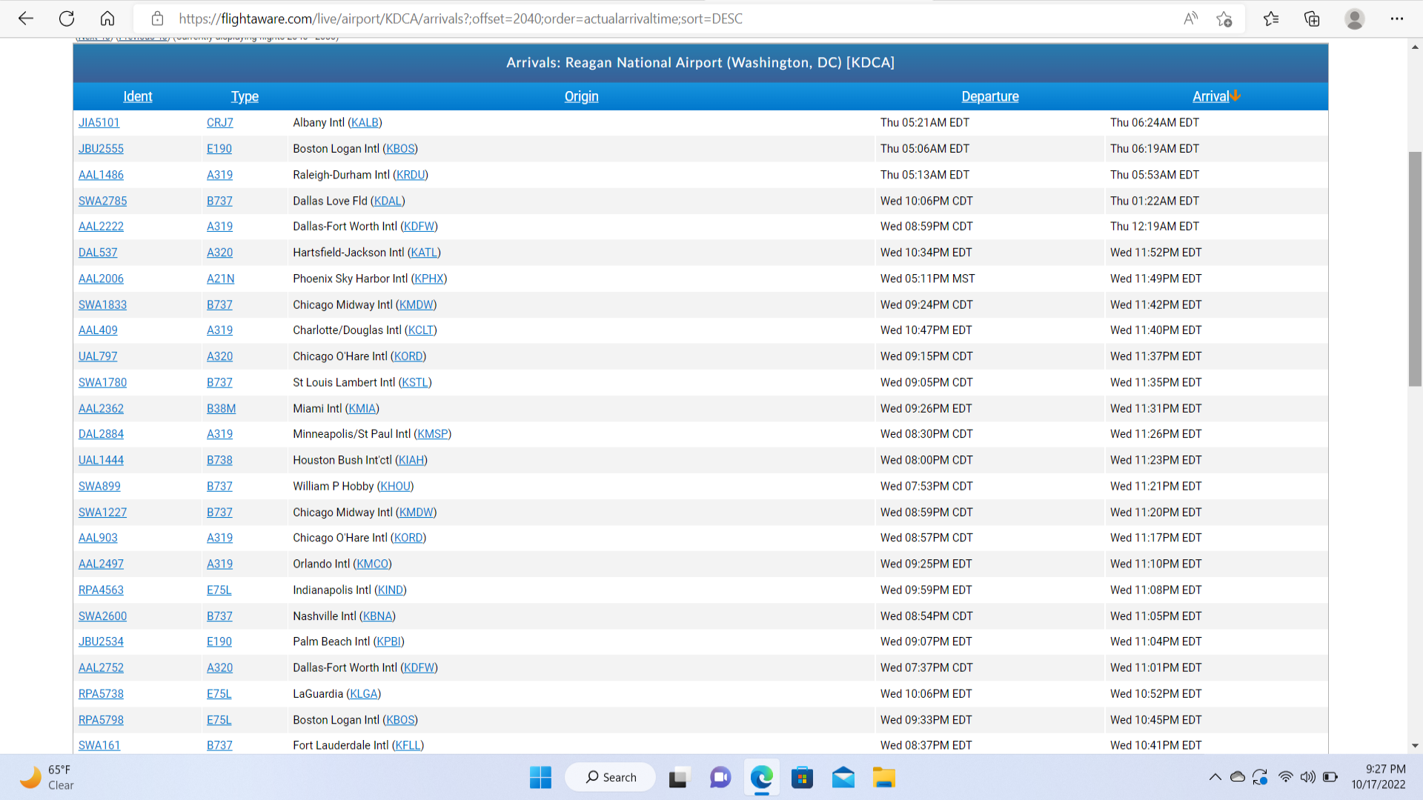Image resolution: width=1423 pixels, height=800 pixels.
Task: Open flight JBU2555 details
Action: [101, 149]
